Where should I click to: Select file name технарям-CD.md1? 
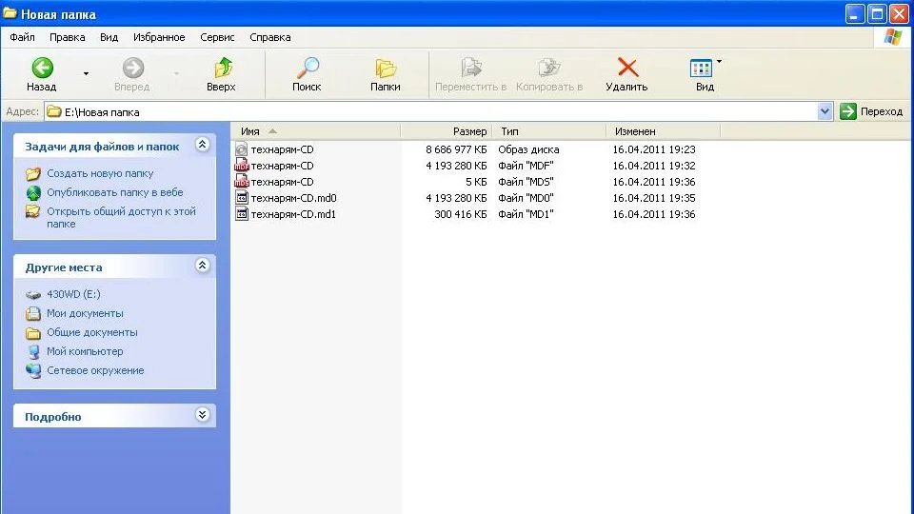[x=293, y=214]
